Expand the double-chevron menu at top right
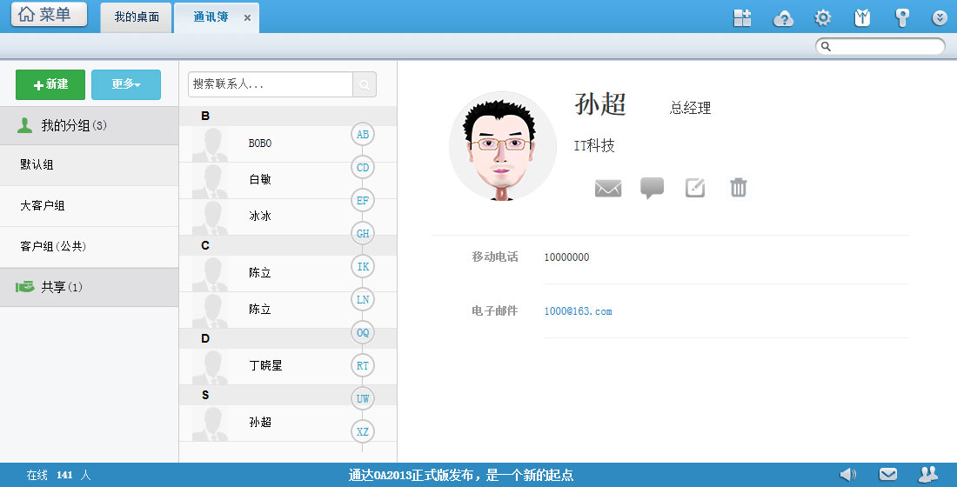This screenshot has width=957, height=487. pyautogui.click(x=940, y=18)
